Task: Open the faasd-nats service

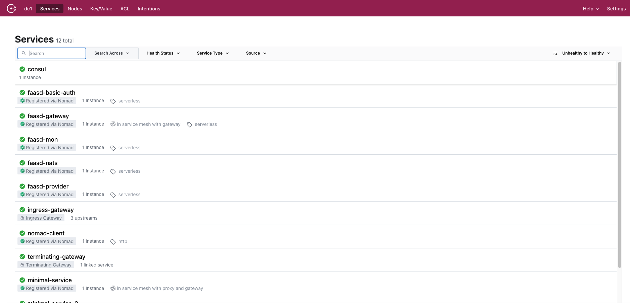Action: (43, 163)
